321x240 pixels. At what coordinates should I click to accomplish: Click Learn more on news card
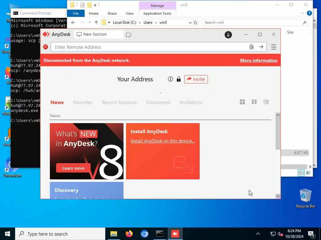pos(73,168)
